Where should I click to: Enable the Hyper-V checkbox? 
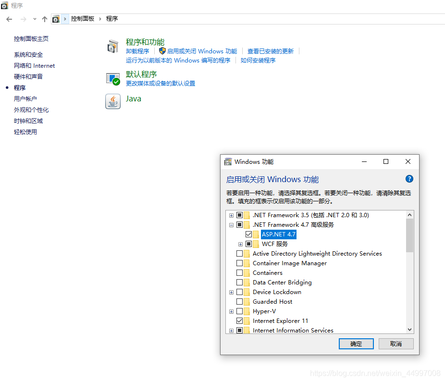pos(239,311)
